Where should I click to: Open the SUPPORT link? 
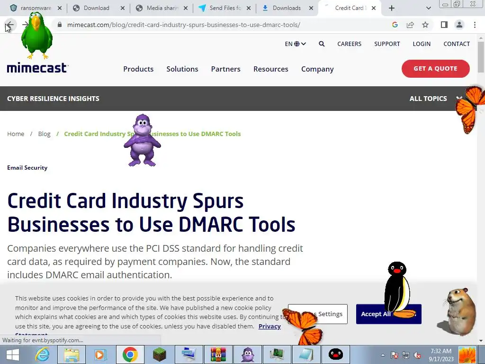pos(387,44)
